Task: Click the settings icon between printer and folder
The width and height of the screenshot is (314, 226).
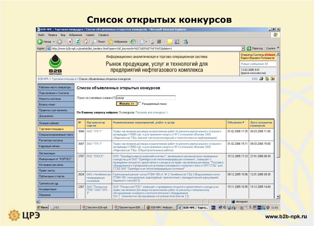Action: pyautogui.click(x=267, y=79)
